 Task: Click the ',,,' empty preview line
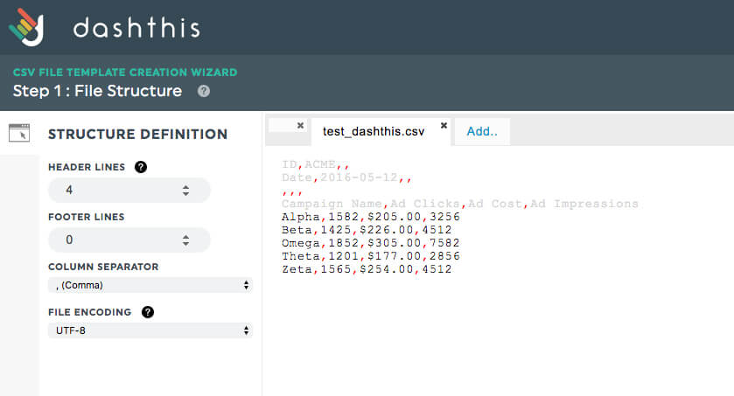point(292,191)
